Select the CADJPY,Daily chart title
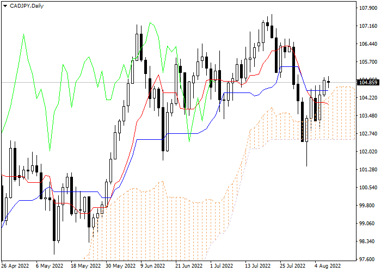Viewport: 381px width, 272px height. click(x=27, y=6)
